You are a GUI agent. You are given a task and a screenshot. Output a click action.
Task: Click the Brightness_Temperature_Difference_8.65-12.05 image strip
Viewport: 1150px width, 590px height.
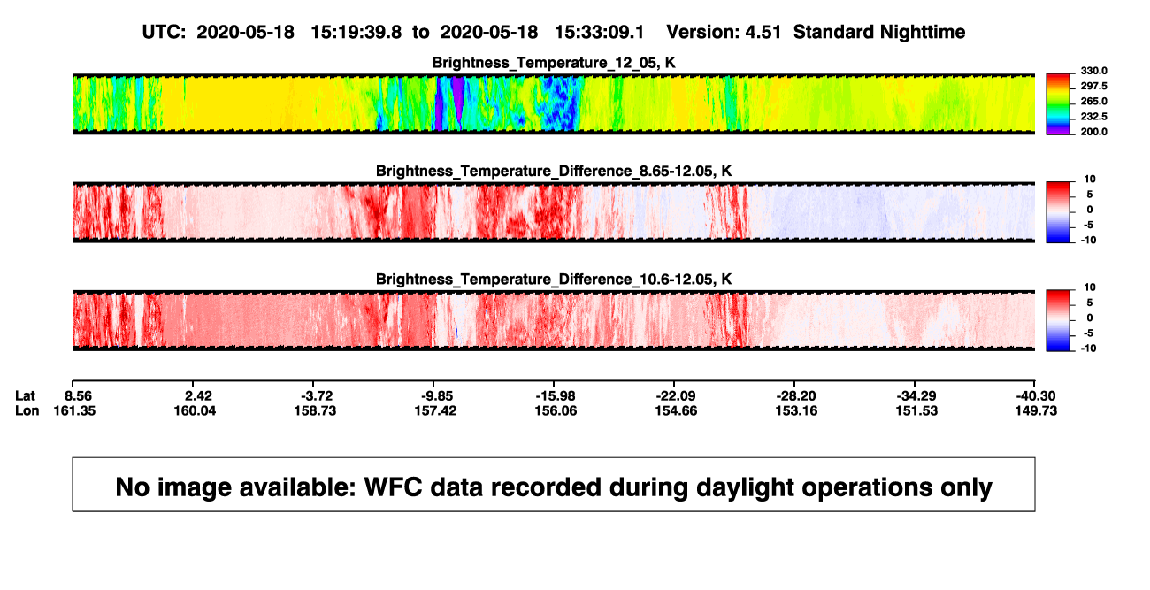[x=553, y=212]
